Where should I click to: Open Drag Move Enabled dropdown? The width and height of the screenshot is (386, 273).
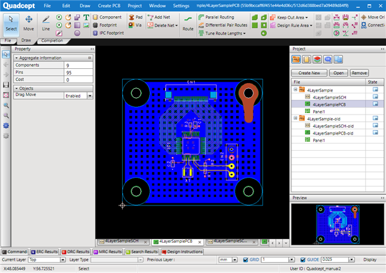coord(90,95)
